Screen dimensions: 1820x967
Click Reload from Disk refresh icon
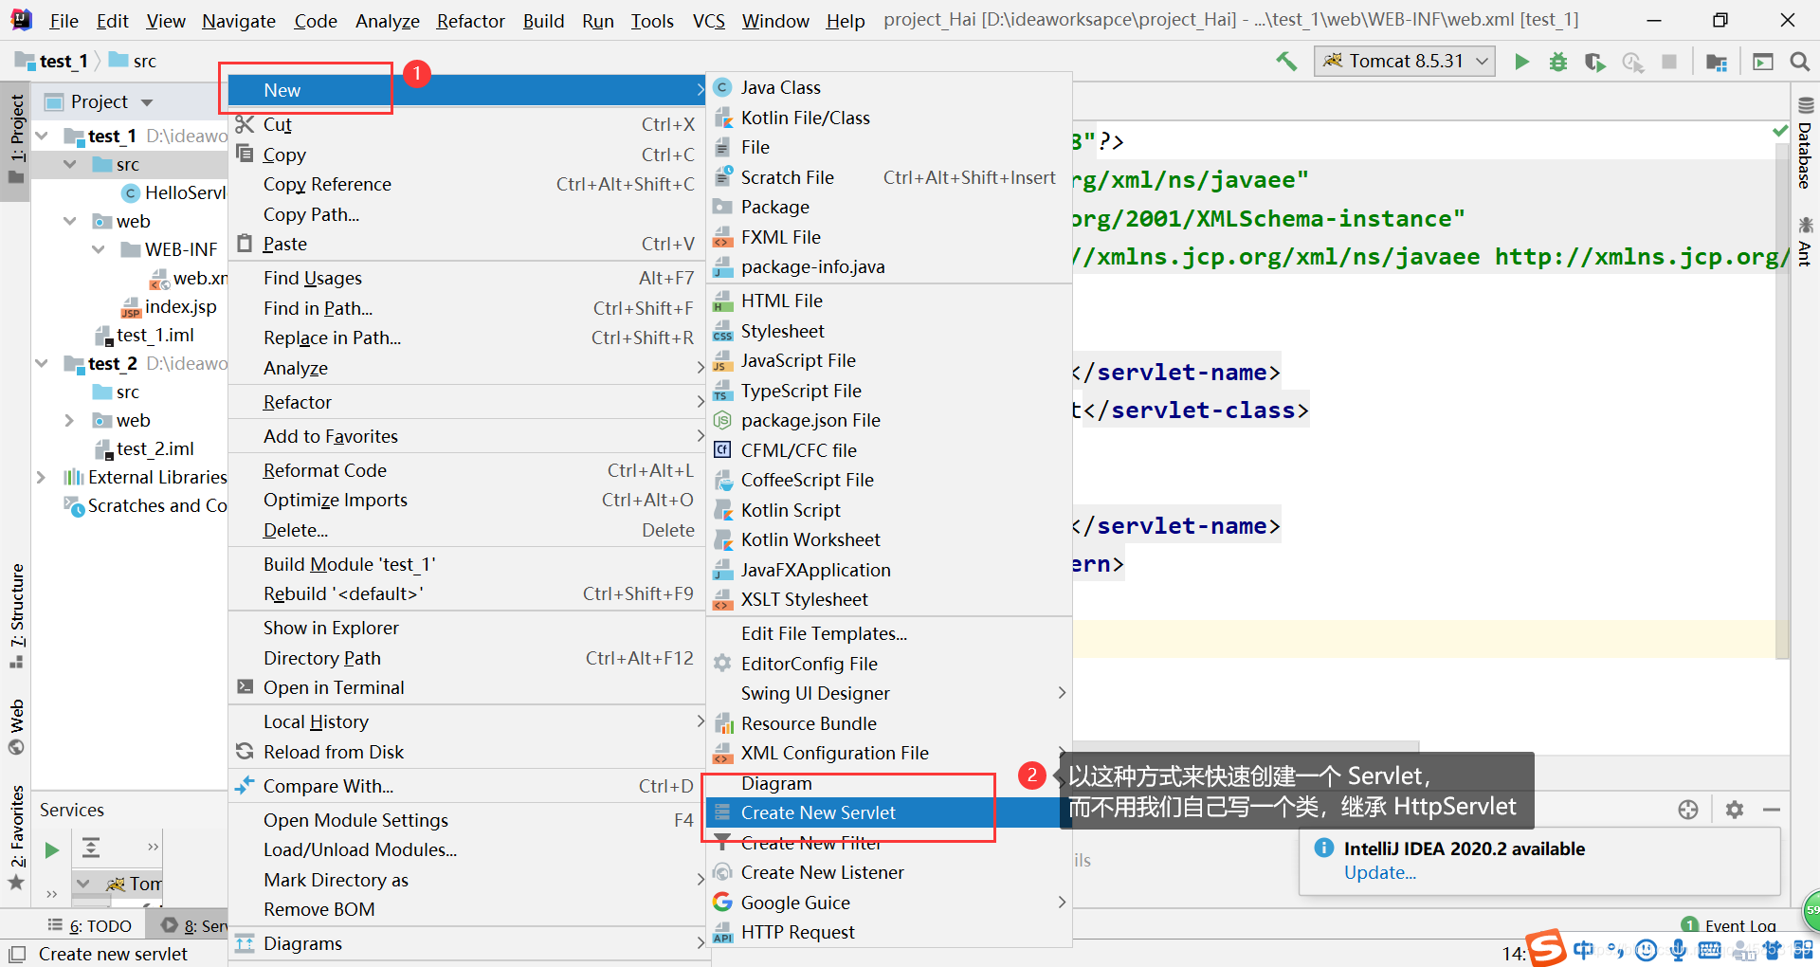(245, 752)
